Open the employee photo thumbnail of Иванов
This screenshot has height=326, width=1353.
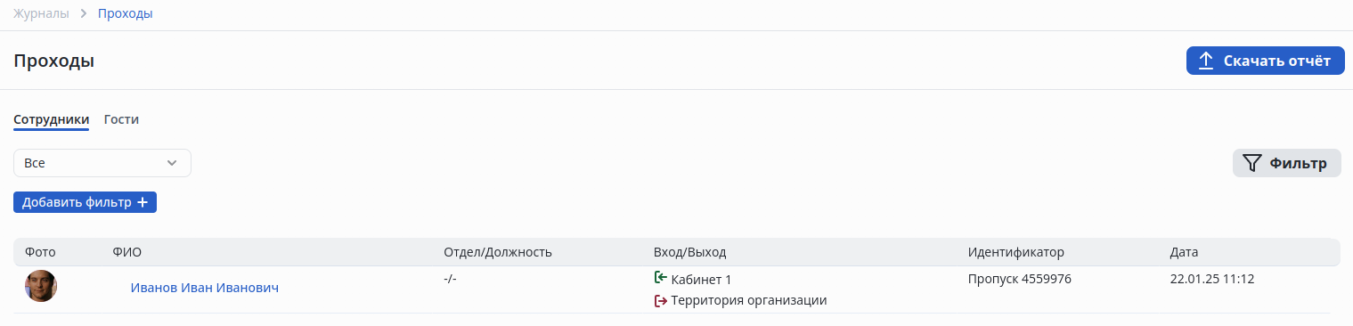pyautogui.click(x=41, y=286)
